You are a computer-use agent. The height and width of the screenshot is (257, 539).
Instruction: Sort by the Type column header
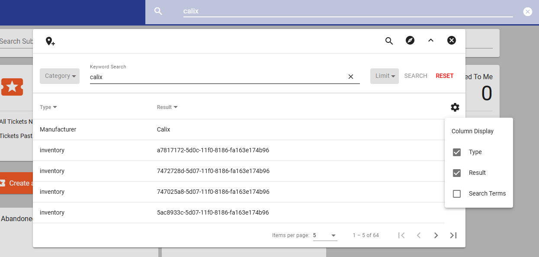pos(48,107)
